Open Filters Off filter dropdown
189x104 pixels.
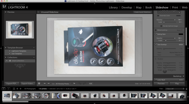point(175,89)
